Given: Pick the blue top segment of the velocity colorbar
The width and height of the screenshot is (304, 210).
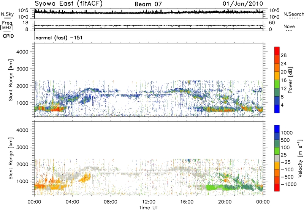Looking at the screenshot, I should click(x=277, y=129).
